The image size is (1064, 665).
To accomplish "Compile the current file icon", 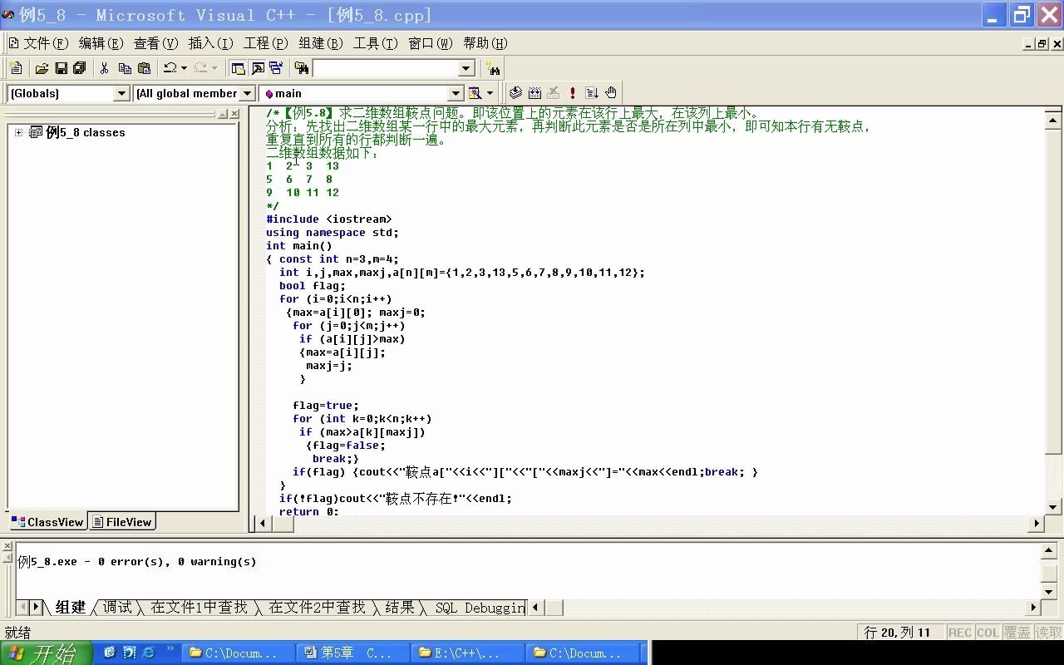I will tap(515, 92).
